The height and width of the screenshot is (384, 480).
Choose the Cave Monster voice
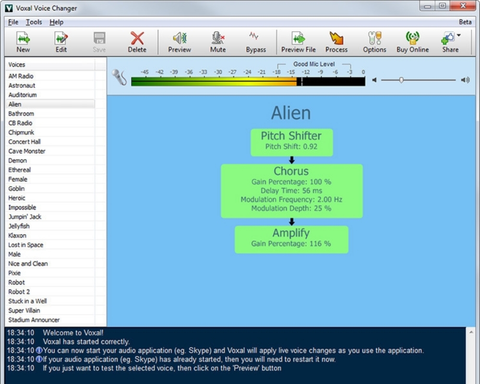(50, 151)
